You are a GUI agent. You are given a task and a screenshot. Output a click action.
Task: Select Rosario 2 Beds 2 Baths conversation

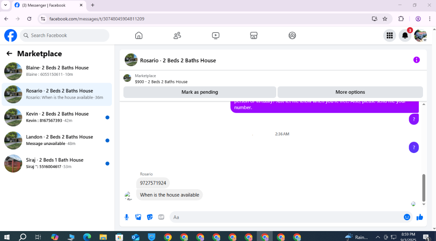click(57, 94)
